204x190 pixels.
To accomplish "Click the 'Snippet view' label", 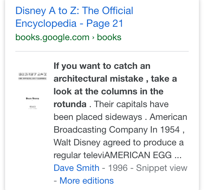I will tap(162, 168).
